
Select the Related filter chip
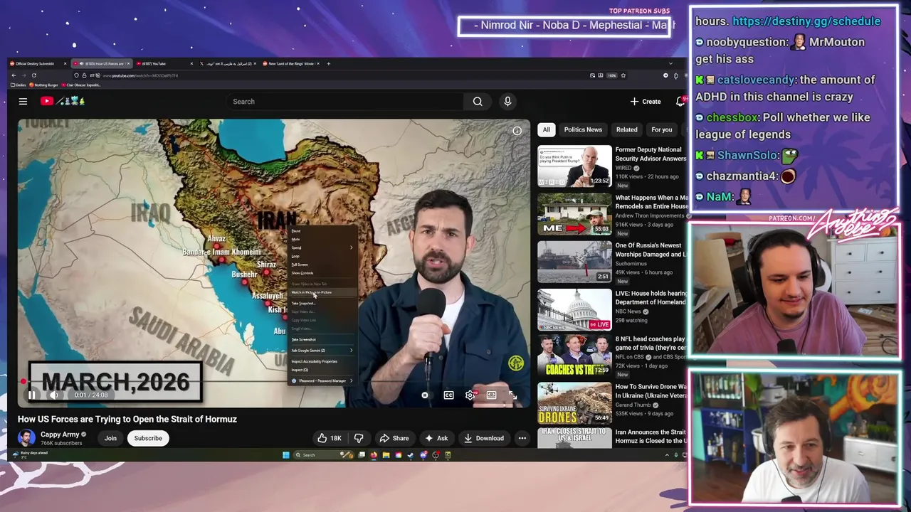pos(626,129)
